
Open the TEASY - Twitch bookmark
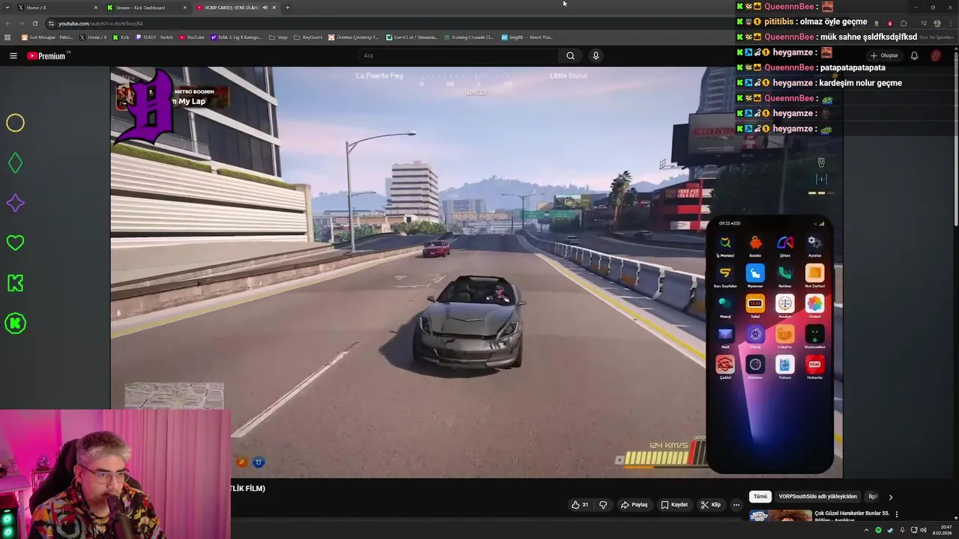pos(155,37)
